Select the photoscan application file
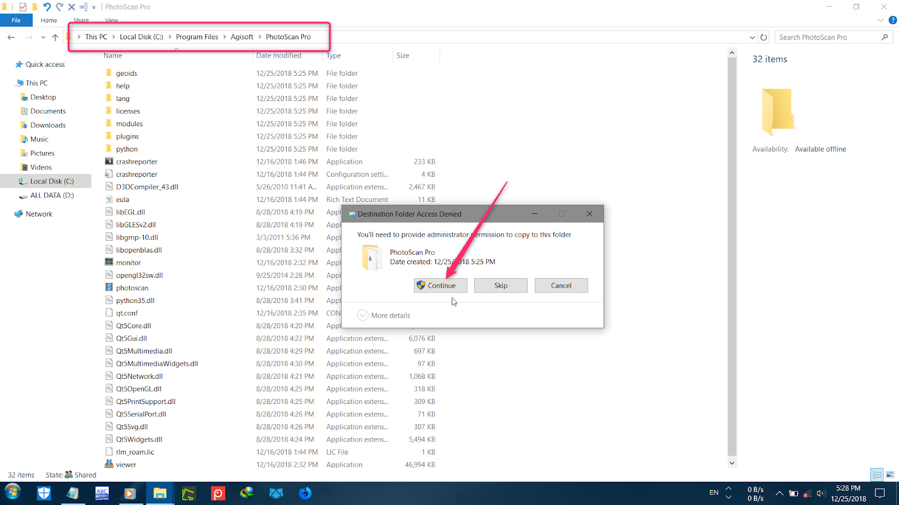The width and height of the screenshot is (899, 505). [132, 288]
